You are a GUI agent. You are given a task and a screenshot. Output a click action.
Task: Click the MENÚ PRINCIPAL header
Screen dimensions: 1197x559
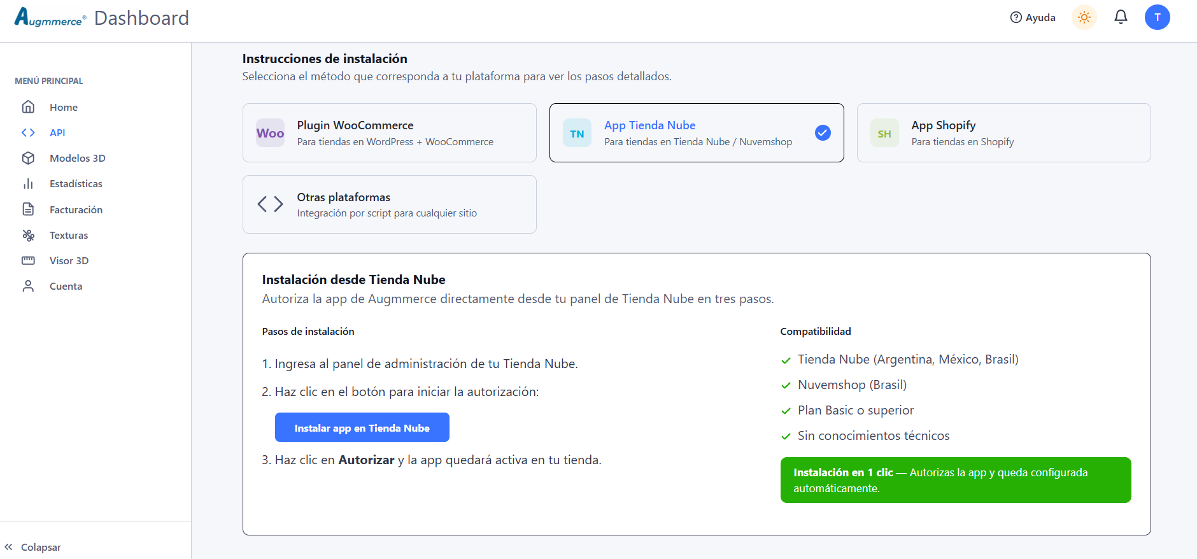click(x=49, y=81)
